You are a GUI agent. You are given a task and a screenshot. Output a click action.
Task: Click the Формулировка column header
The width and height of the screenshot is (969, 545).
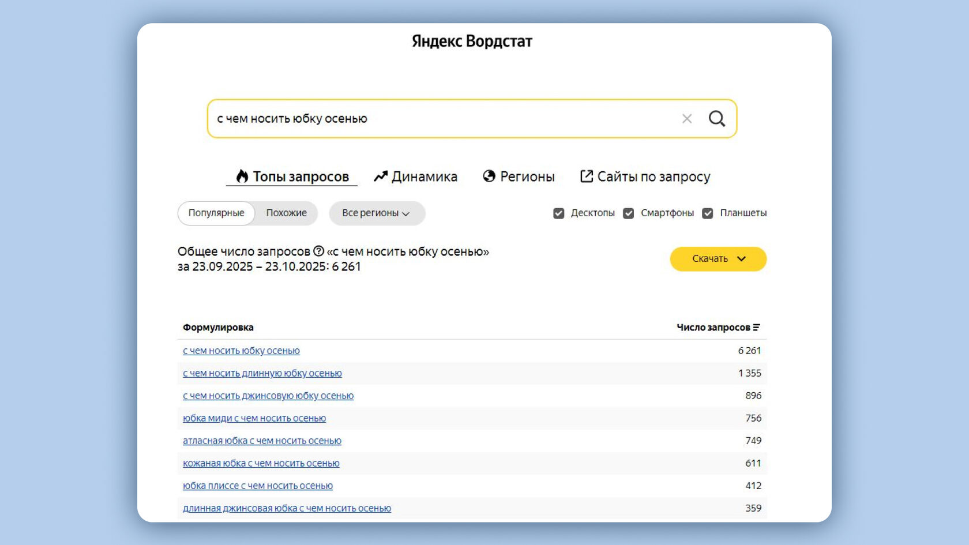(218, 328)
